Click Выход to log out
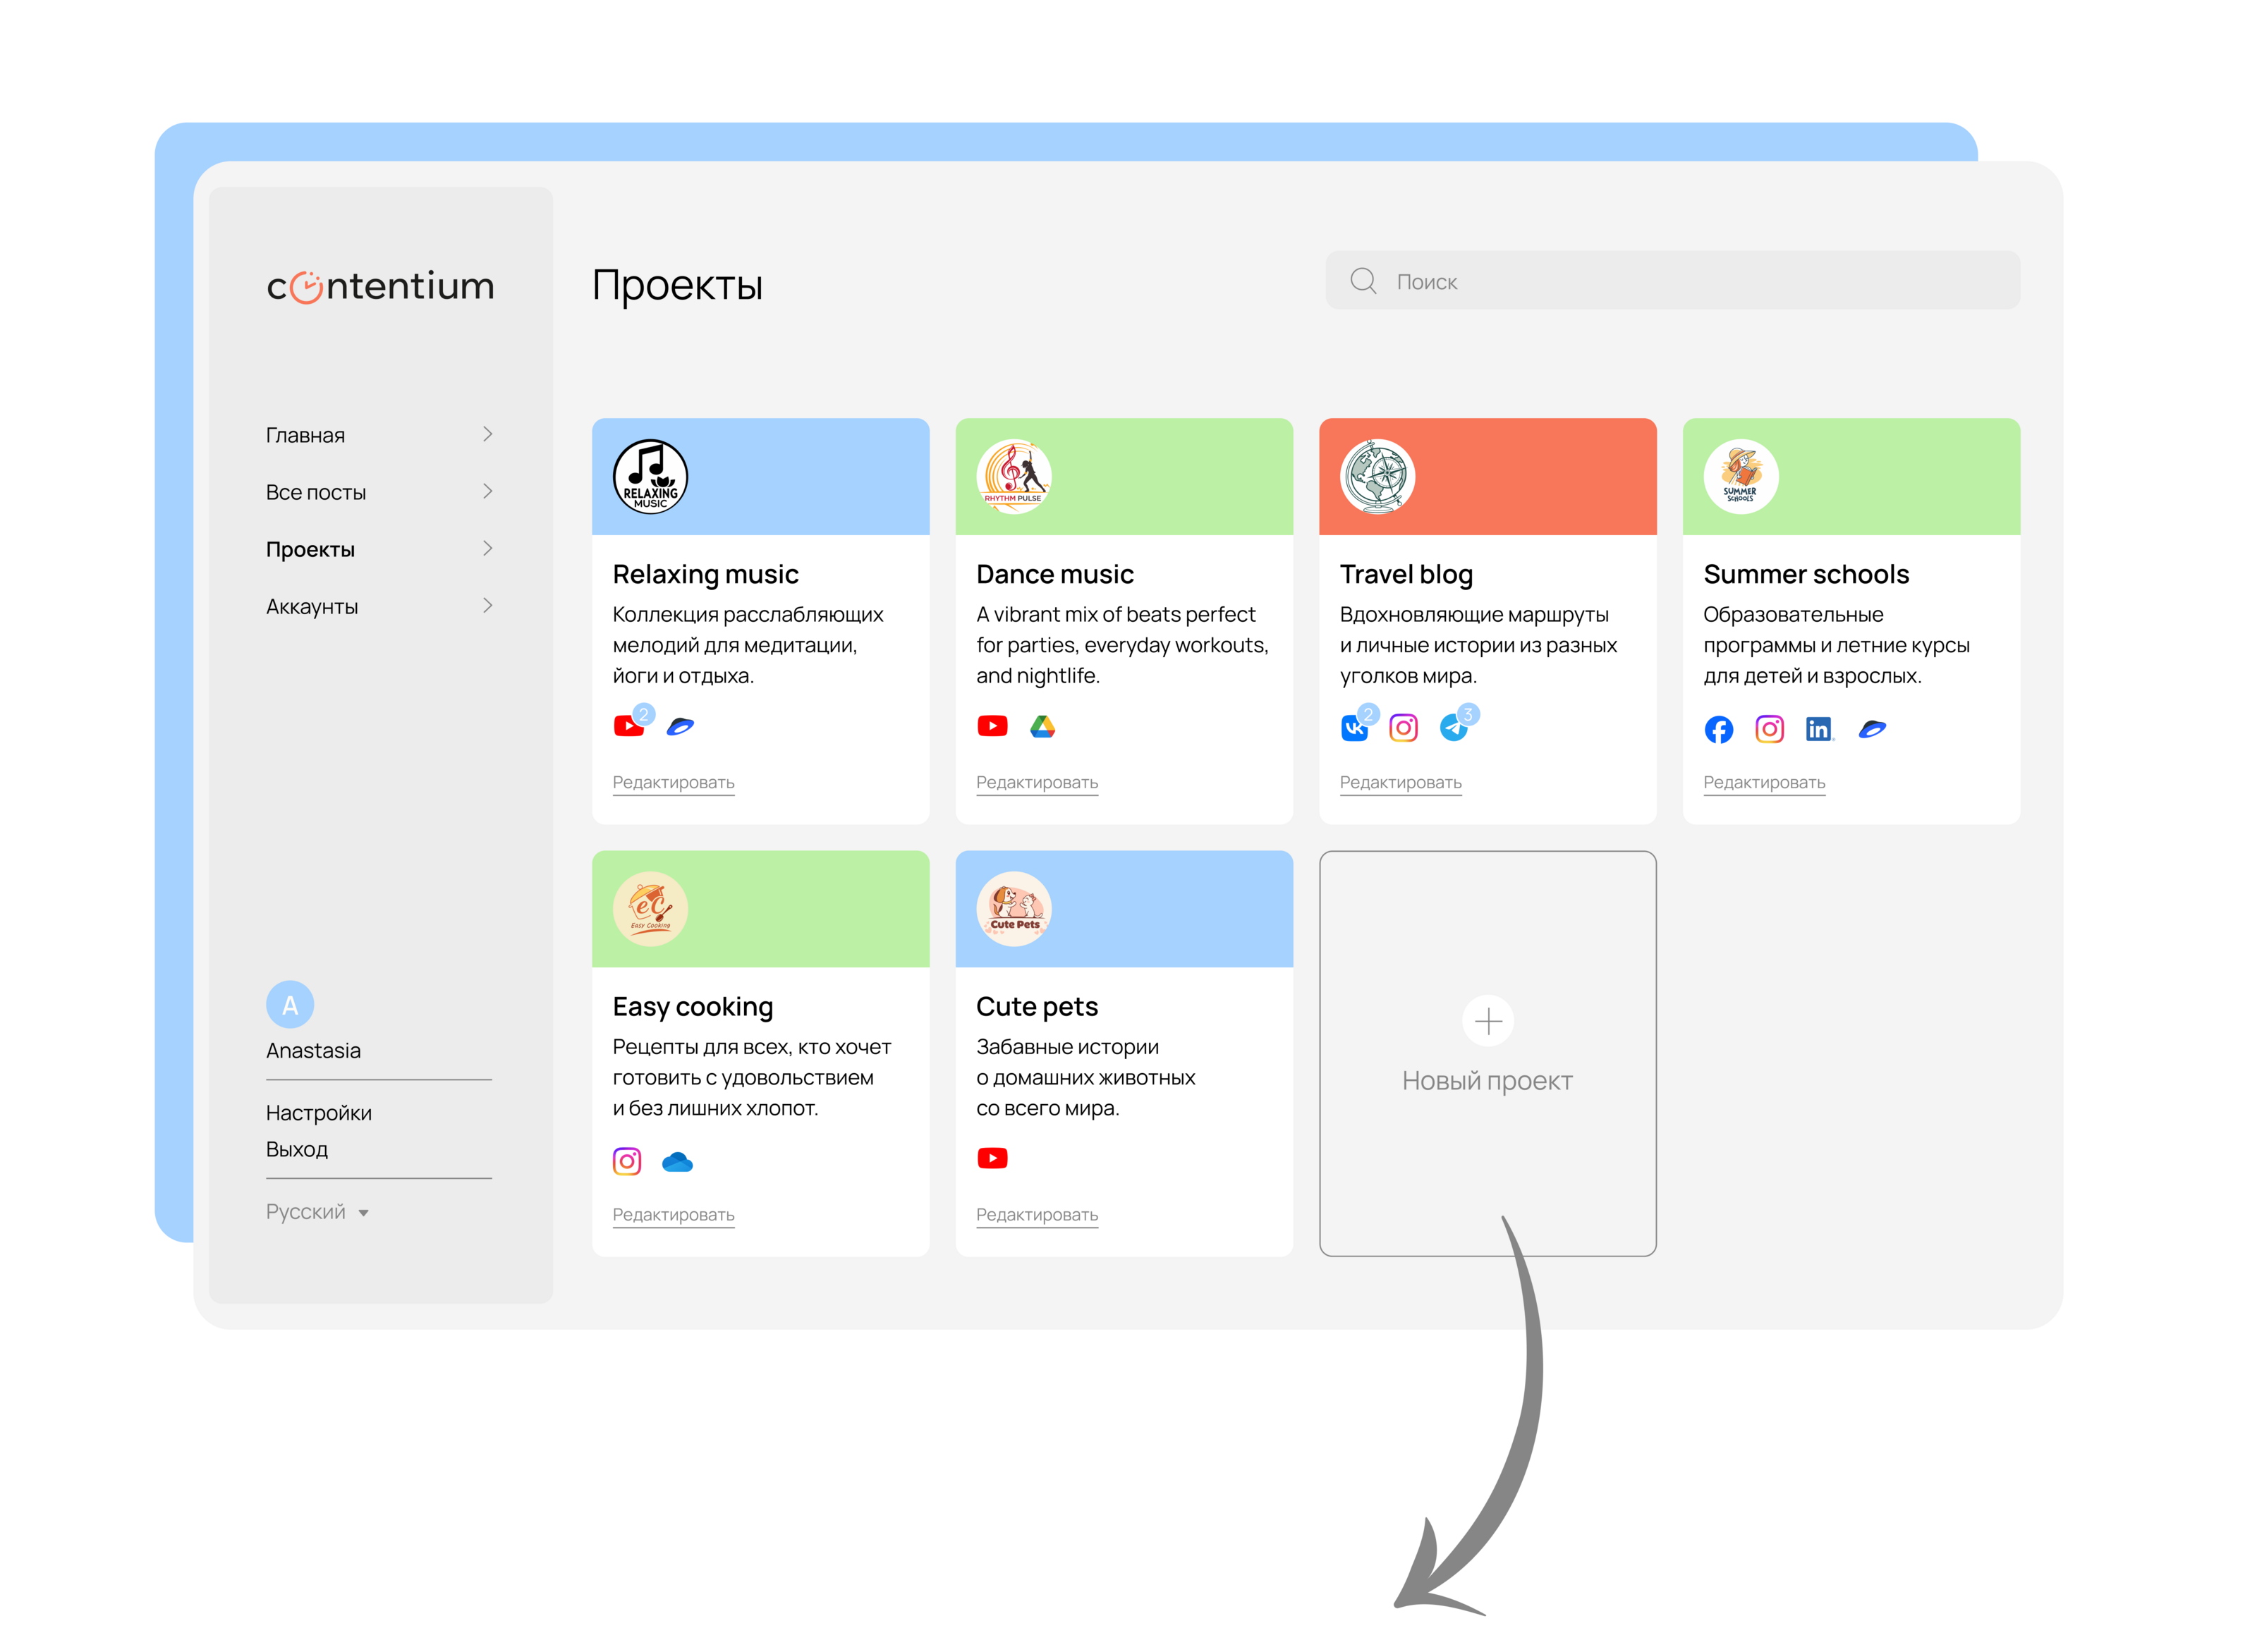The height and width of the screenshot is (1652, 2257). click(296, 1150)
